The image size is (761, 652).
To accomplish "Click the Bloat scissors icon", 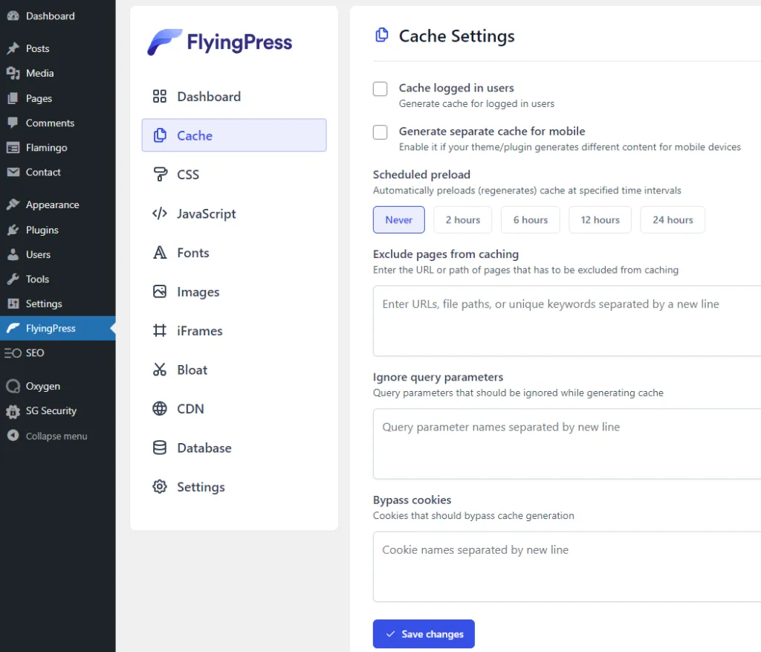I will pyautogui.click(x=160, y=370).
